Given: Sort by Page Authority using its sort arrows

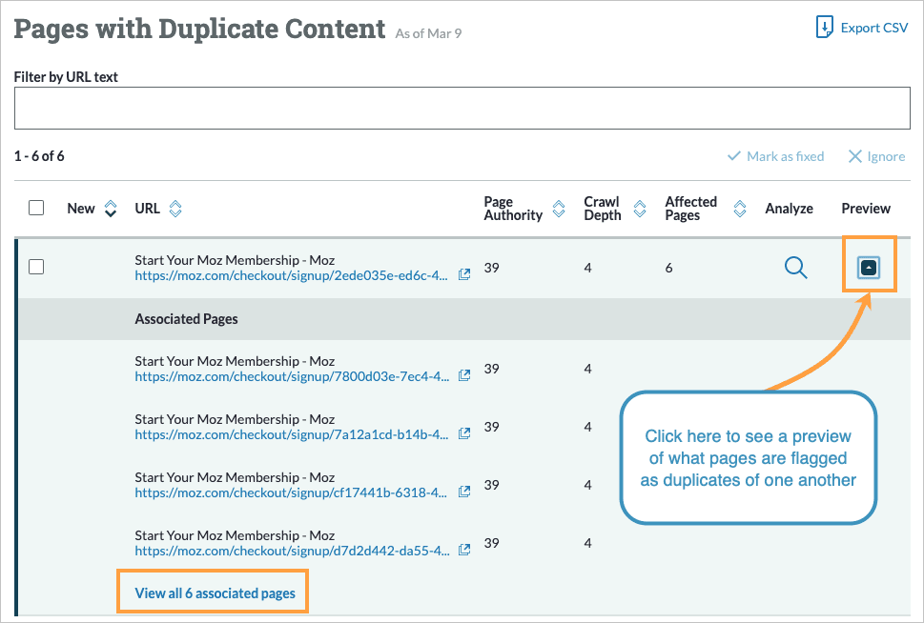Looking at the screenshot, I should click(x=558, y=208).
